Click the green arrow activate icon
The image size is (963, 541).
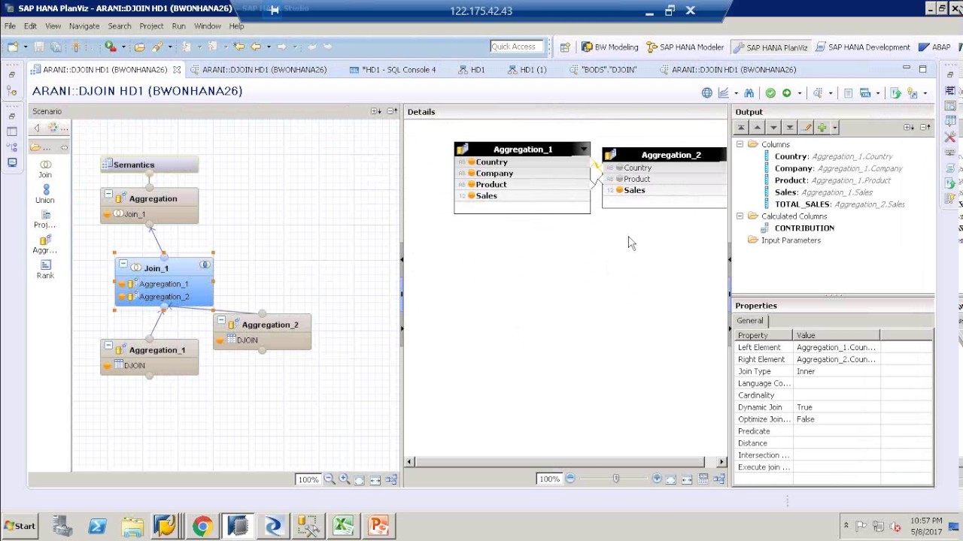click(x=787, y=93)
